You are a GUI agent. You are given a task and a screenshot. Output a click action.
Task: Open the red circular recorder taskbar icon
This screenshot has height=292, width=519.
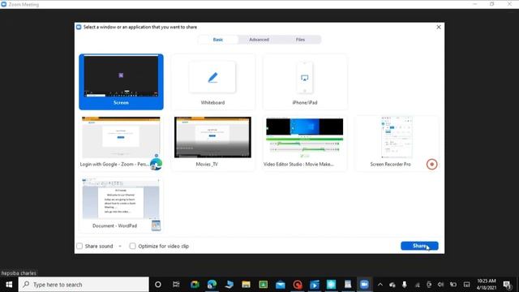(x=298, y=285)
